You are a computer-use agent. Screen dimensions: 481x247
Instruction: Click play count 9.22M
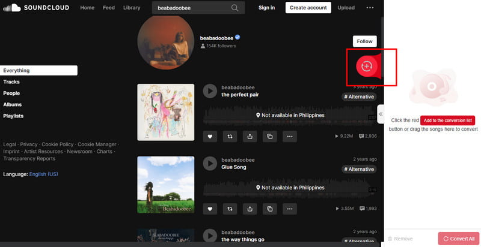(x=344, y=136)
